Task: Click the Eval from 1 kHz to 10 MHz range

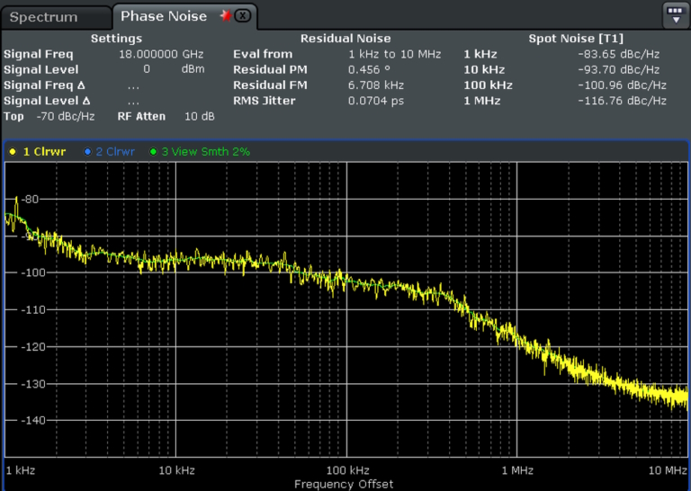Action: (394, 54)
